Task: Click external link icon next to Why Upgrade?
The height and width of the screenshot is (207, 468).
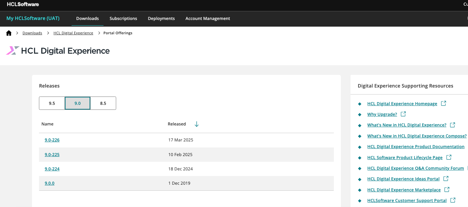Action: (x=403, y=114)
